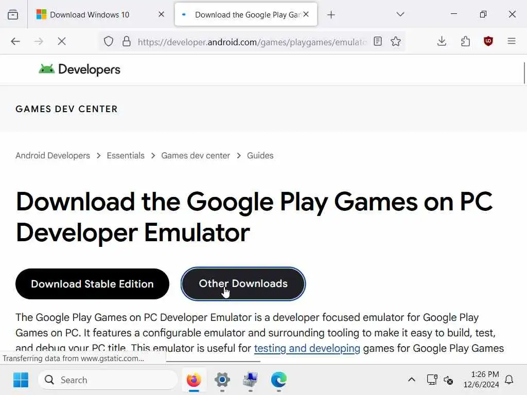Go back to previous page
The image size is (527, 395).
(x=15, y=41)
